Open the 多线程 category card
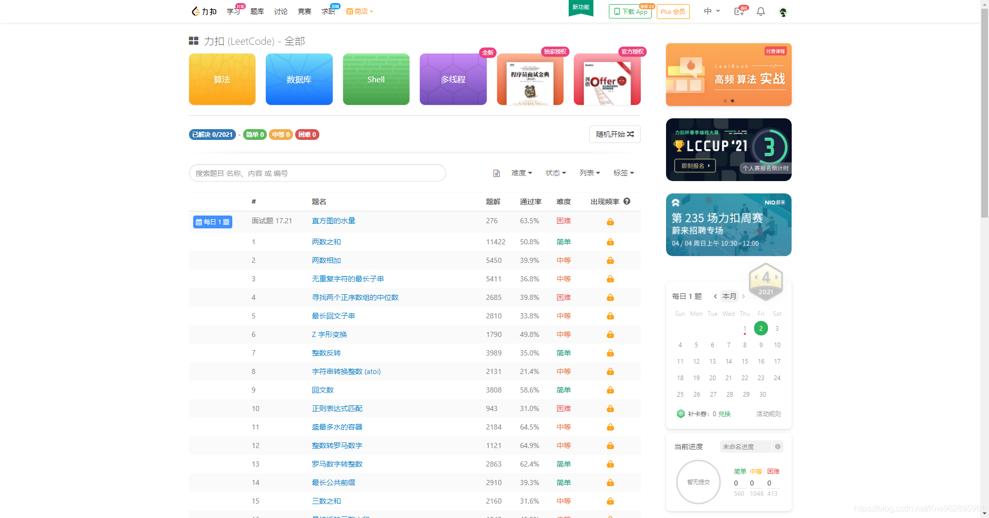Viewport: 989px width, 518px height. (x=453, y=79)
